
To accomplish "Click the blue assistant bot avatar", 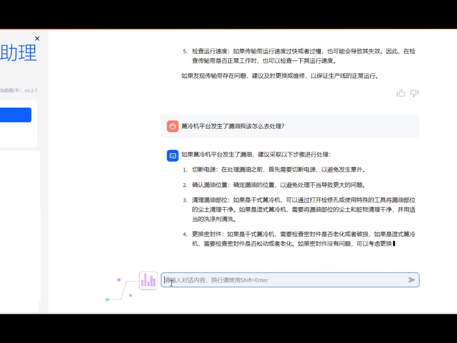I will point(173,156).
